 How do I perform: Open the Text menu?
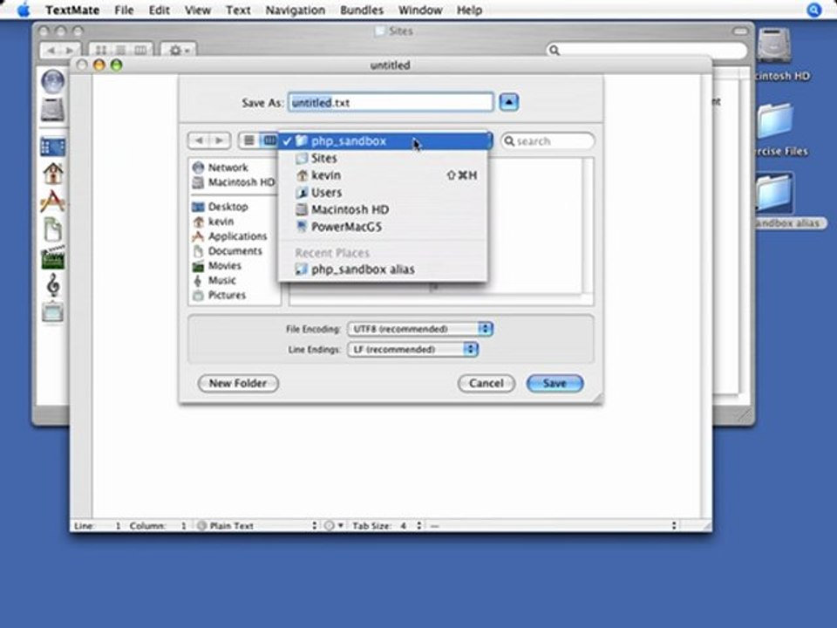click(x=238, y=10)
